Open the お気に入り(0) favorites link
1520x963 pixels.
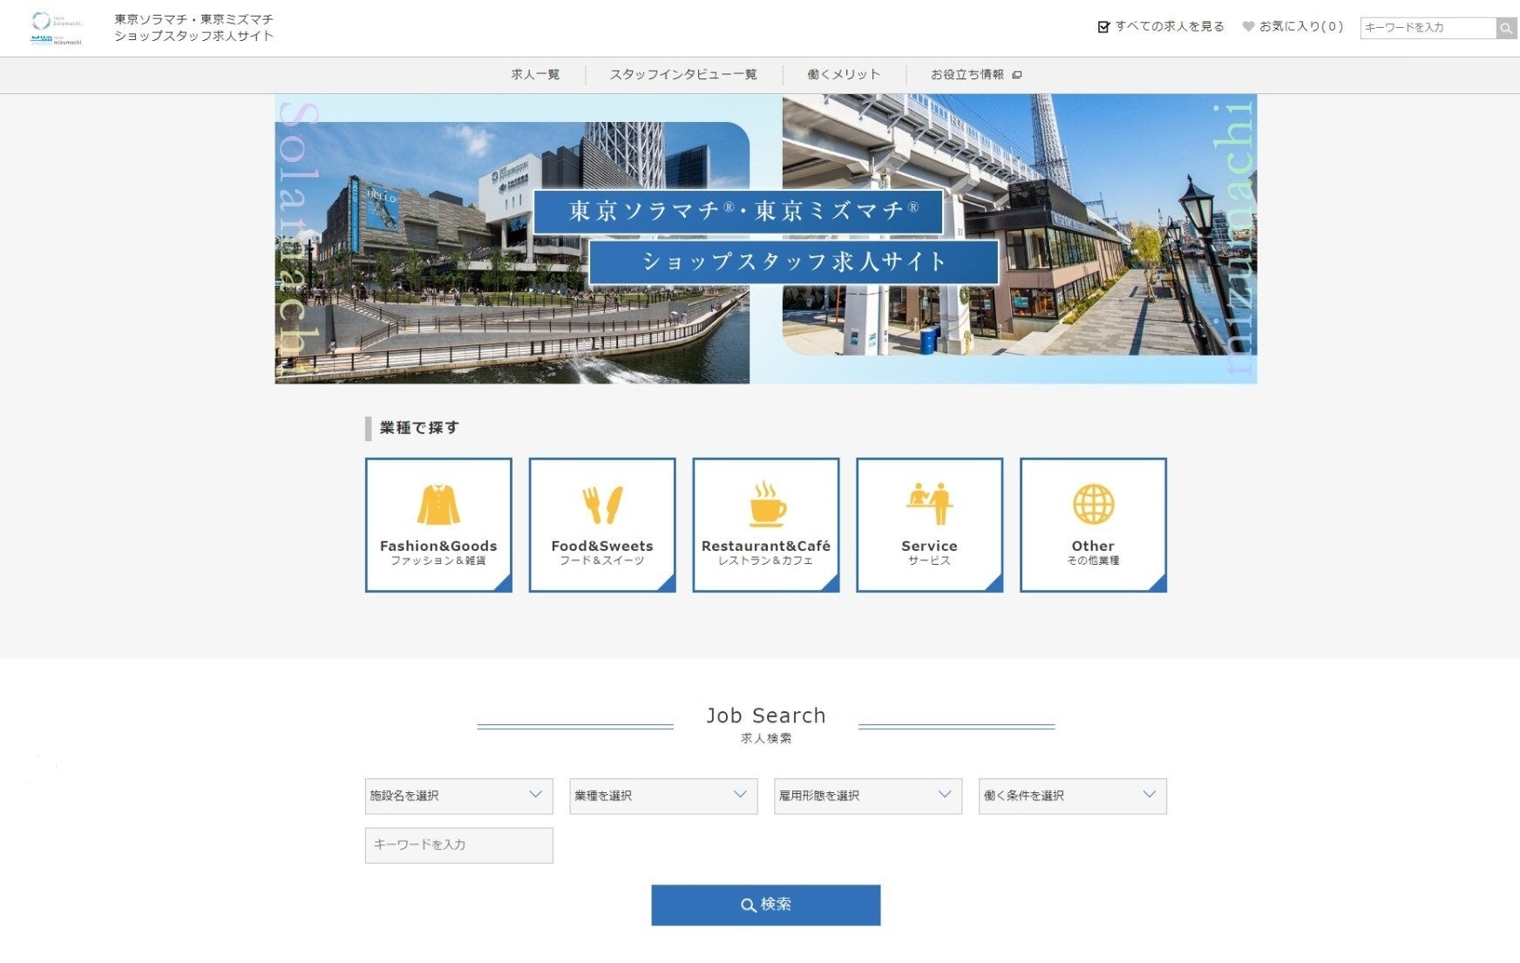click(x=1301, y=27)
